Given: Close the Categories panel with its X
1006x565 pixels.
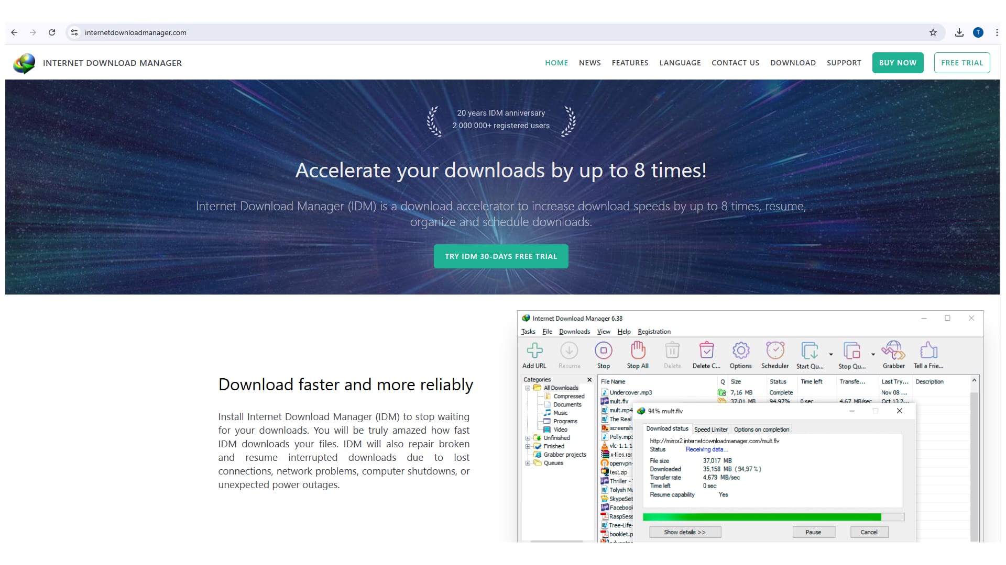Looking at the screenshot, I should click(x=589, y=380).
